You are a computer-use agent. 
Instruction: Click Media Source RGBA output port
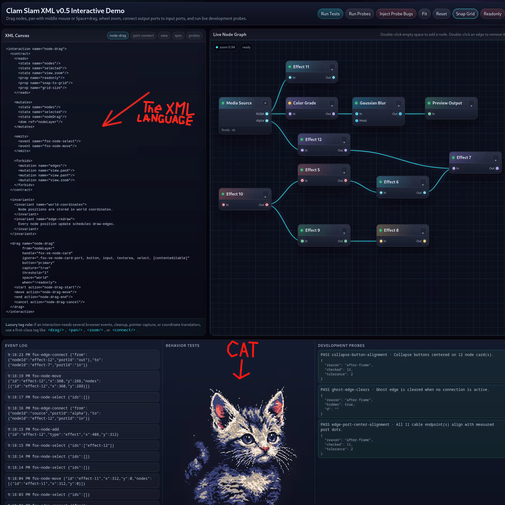pyautogui.click(x=267, y=114)
